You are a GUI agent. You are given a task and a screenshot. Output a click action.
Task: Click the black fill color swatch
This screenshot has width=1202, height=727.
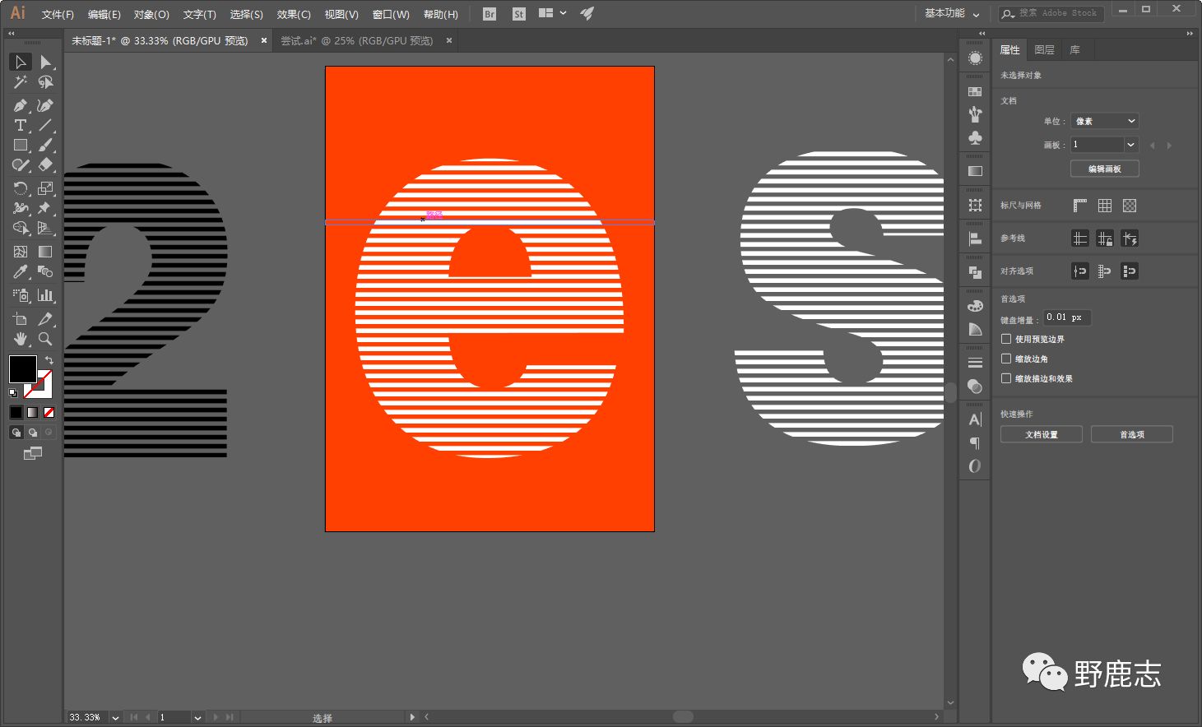point(22,368)
